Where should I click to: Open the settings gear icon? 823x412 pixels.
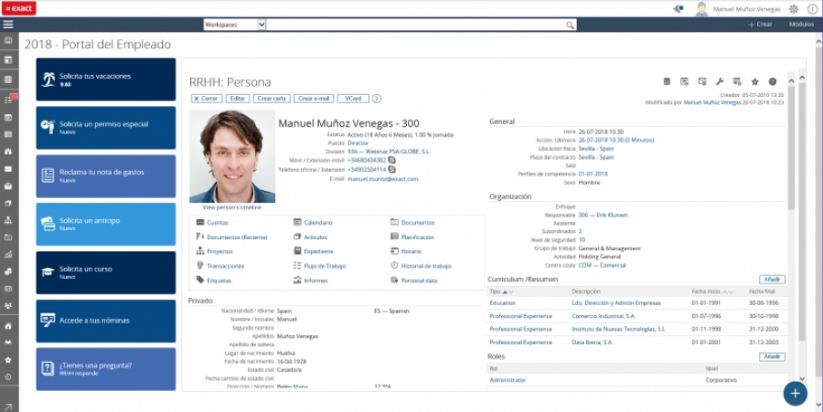tap(793, 8)
